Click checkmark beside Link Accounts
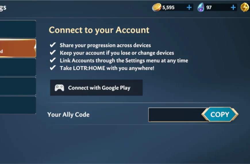 (x=53, y=60)
